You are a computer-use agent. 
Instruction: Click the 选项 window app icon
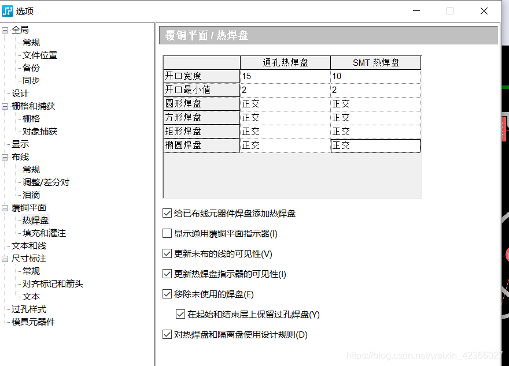pyautogui.click(x=7, y=11)
